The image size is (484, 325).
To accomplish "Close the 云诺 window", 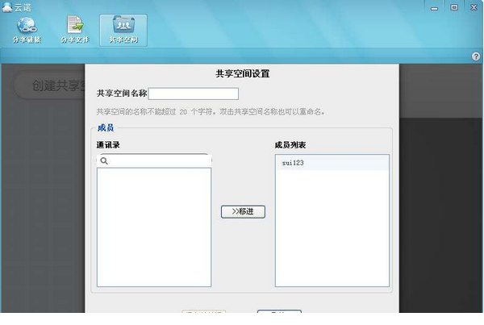I will point(474,7).
